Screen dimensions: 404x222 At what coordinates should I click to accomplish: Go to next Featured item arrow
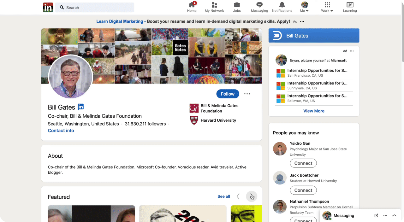click(252, 196)
